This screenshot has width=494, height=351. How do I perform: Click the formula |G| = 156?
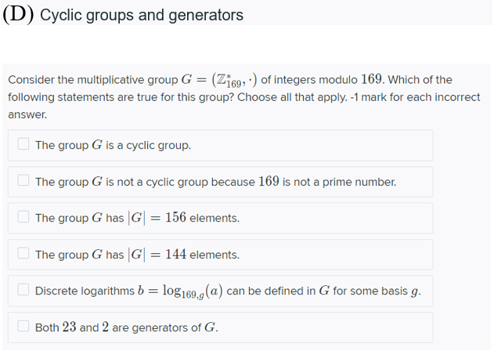click(157, 218)
